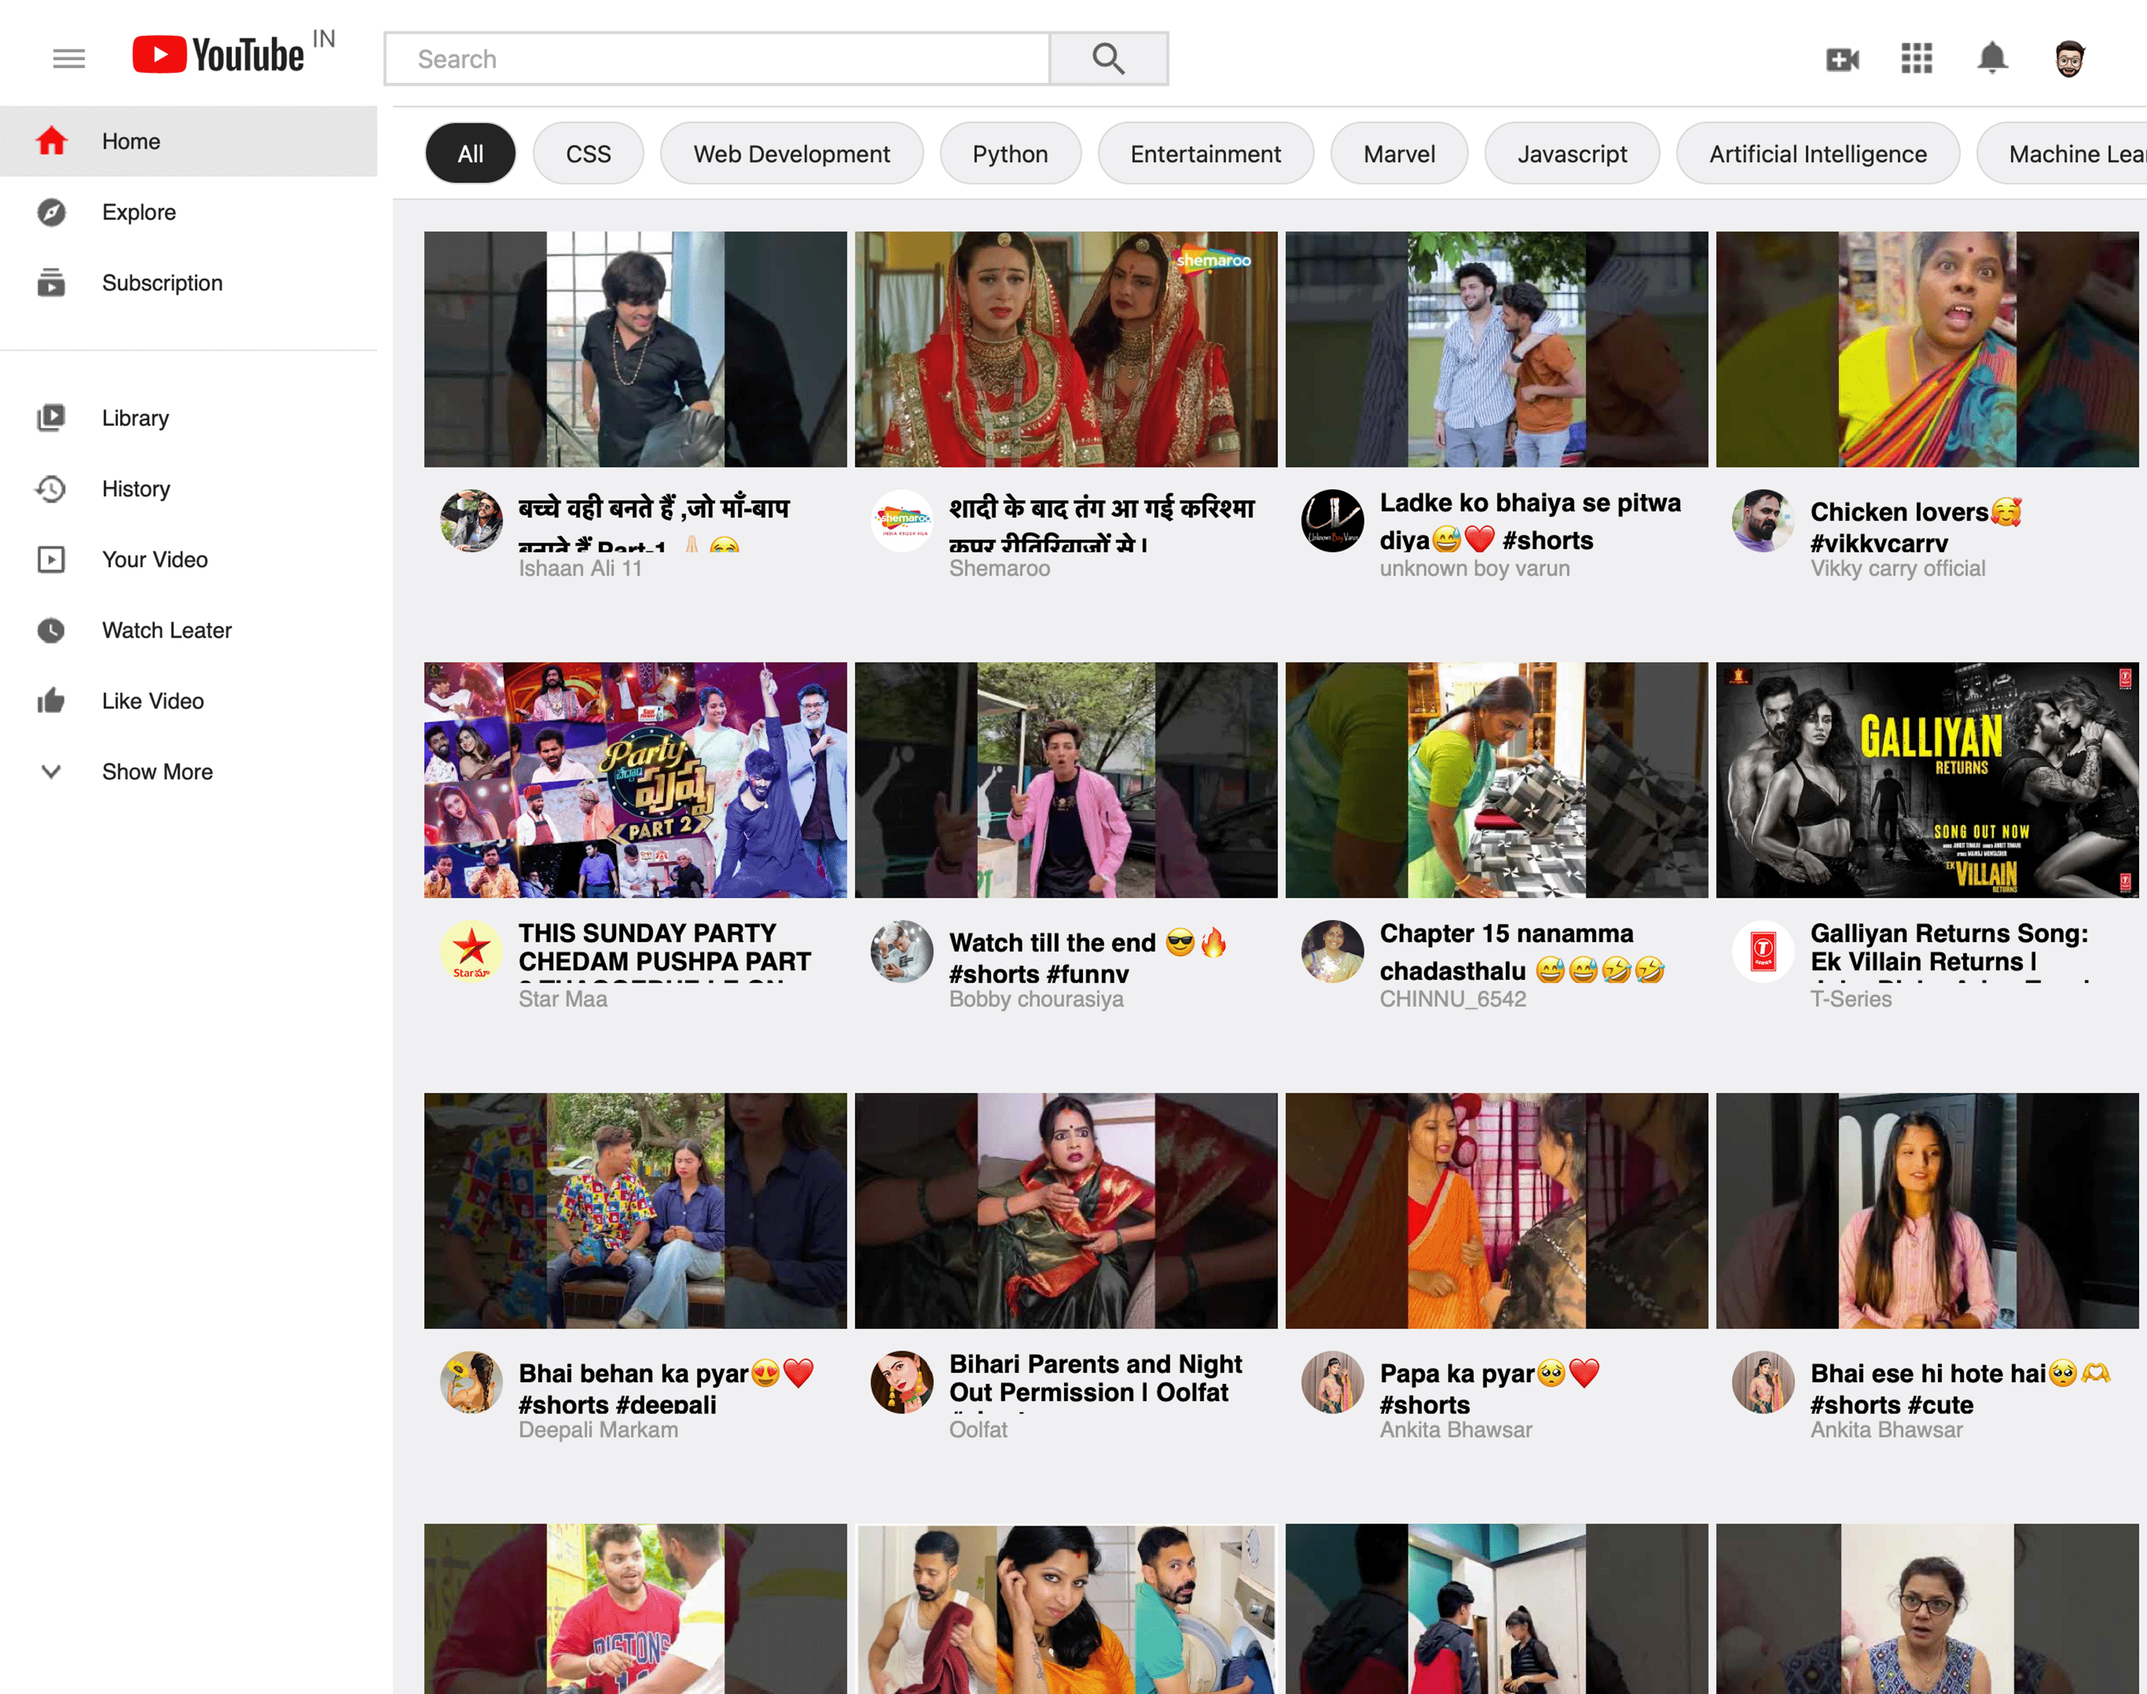
Task: Click channel name 'Deepali Markam'
Action: pos(598,1429)
